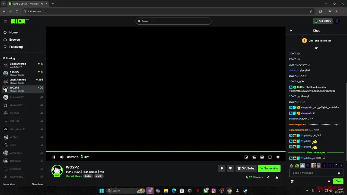Open the chat shop icon
The height and width of the screenshot is (195, 347).
(x=292, y=181)
